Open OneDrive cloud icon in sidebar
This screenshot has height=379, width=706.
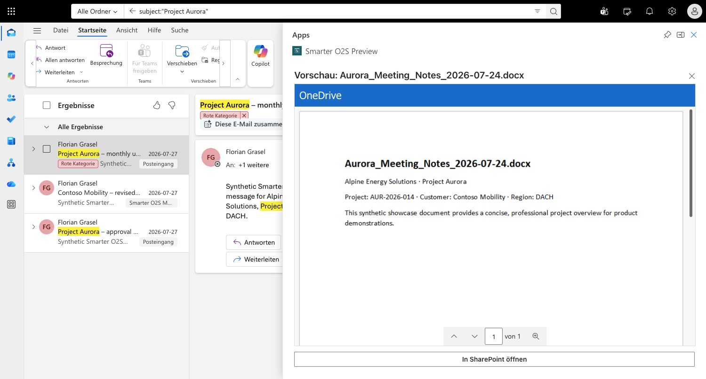pyautogui.click(x=11, y=184)
